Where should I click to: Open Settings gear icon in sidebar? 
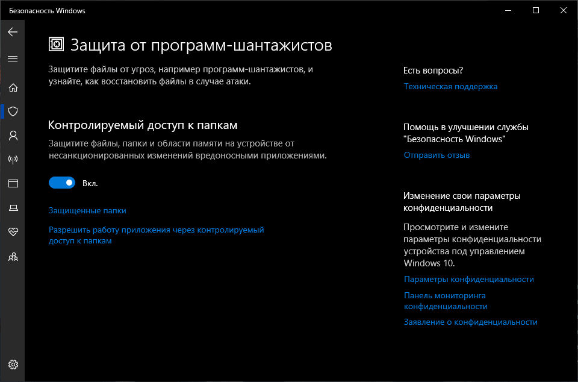pyautogui.click(x=13, y=365)
